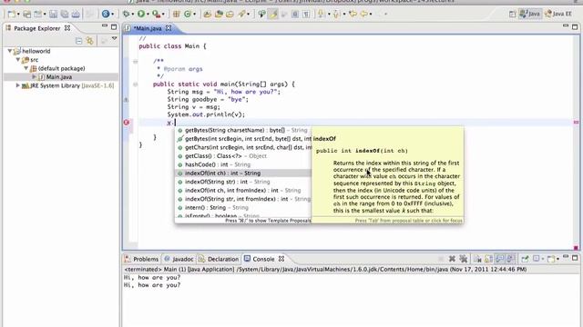Toggle Link with Editor in Package Explorer
Viewport: 583px width, 327px height.
(x=90, y=41)
